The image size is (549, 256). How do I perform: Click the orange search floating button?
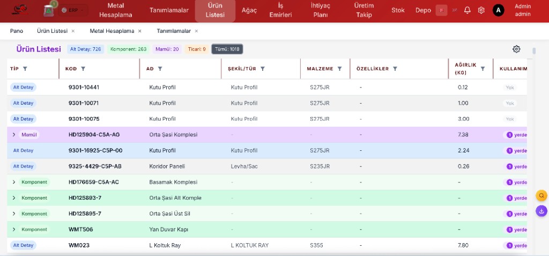(x=541, y=196)
